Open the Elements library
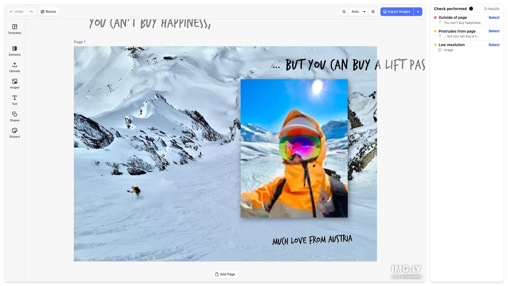Screen dimensions: 508x286 pos(15,51)
